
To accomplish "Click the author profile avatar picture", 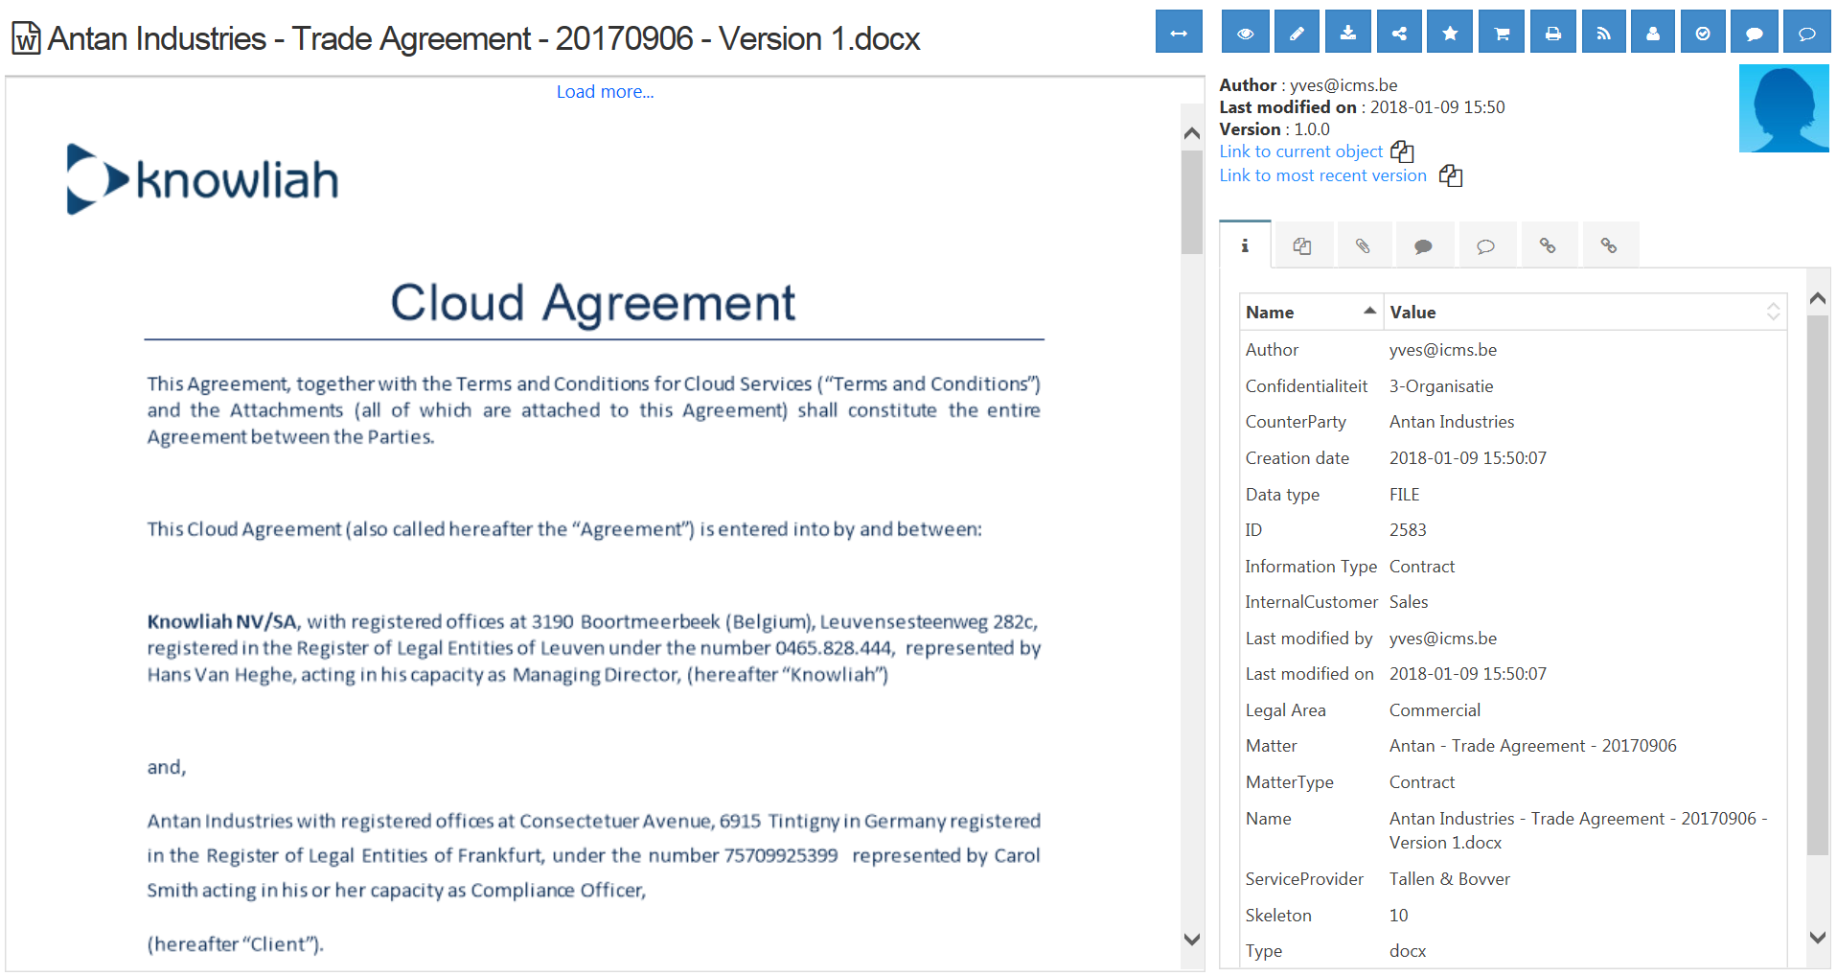I will (1784, 108).
